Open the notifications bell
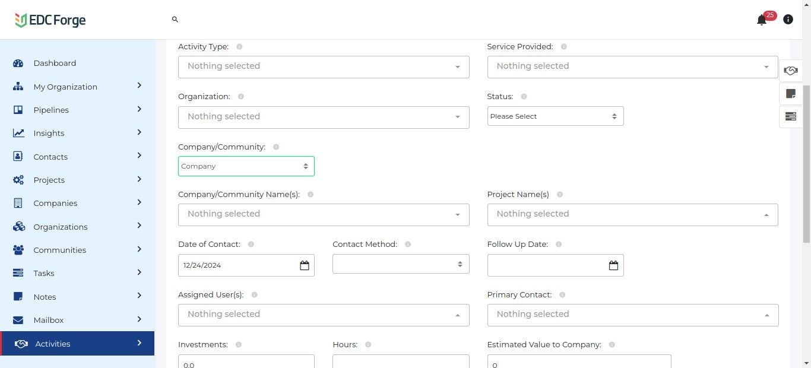This screenshot has height=368, width=811. point(762,20)
